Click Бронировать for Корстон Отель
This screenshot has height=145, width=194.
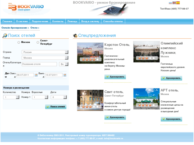pos(115,77)
